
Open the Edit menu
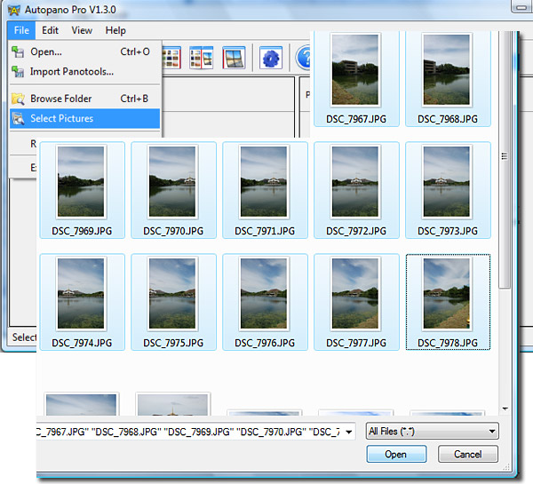click(x=50, y=30)
